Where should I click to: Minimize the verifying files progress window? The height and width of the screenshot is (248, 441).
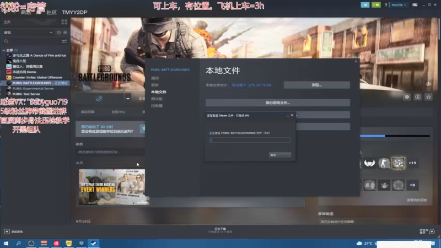click(287, 115)
